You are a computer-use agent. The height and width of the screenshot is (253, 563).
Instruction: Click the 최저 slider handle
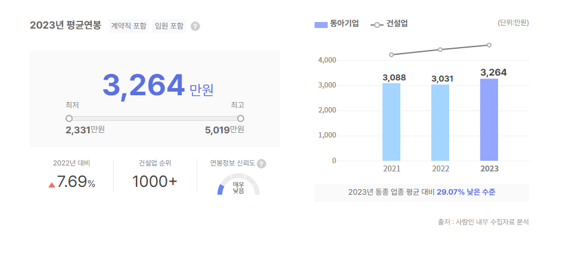(x=69, y=118)
